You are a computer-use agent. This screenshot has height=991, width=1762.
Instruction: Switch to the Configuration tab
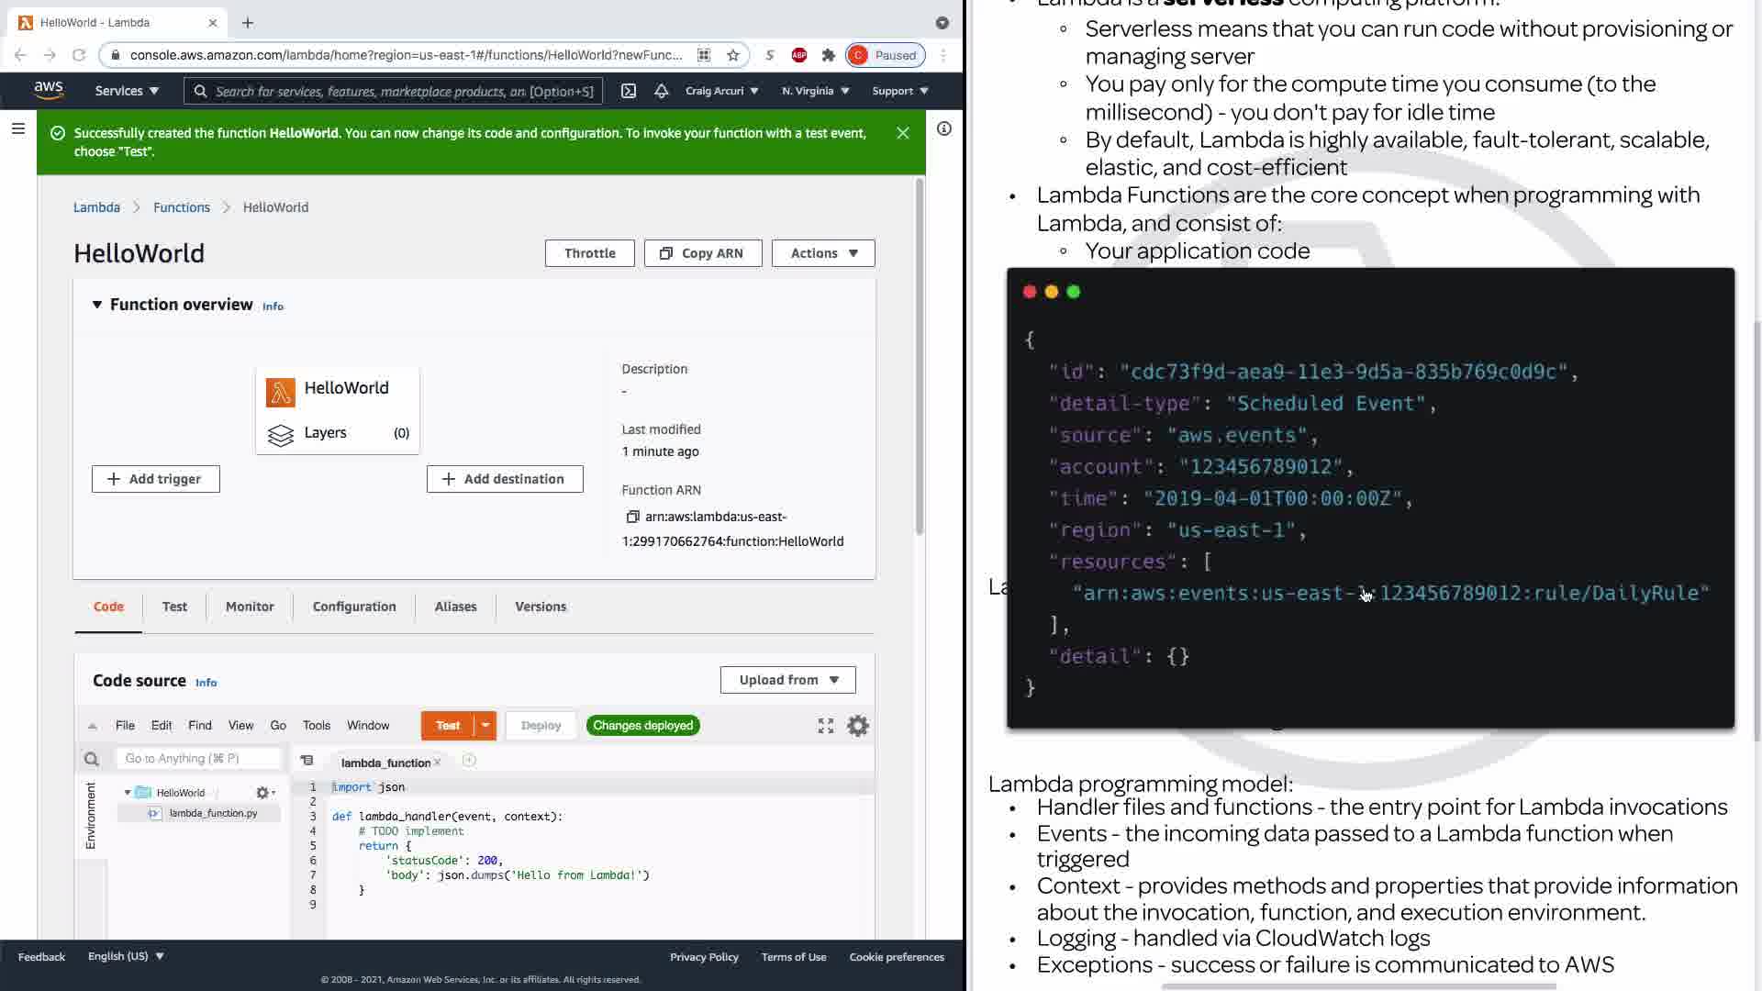pyautogui.click(x=354, y=607)
